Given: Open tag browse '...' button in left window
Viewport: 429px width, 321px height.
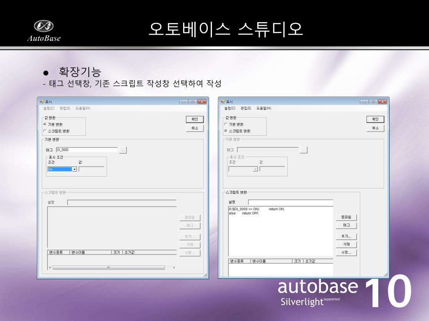Looking at the screenshot, I should pyautogui.click(x=123, y=150).
